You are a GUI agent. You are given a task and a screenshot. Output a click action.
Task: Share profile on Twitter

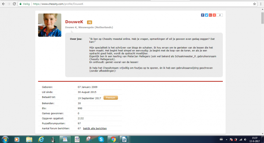pos(206,15)
